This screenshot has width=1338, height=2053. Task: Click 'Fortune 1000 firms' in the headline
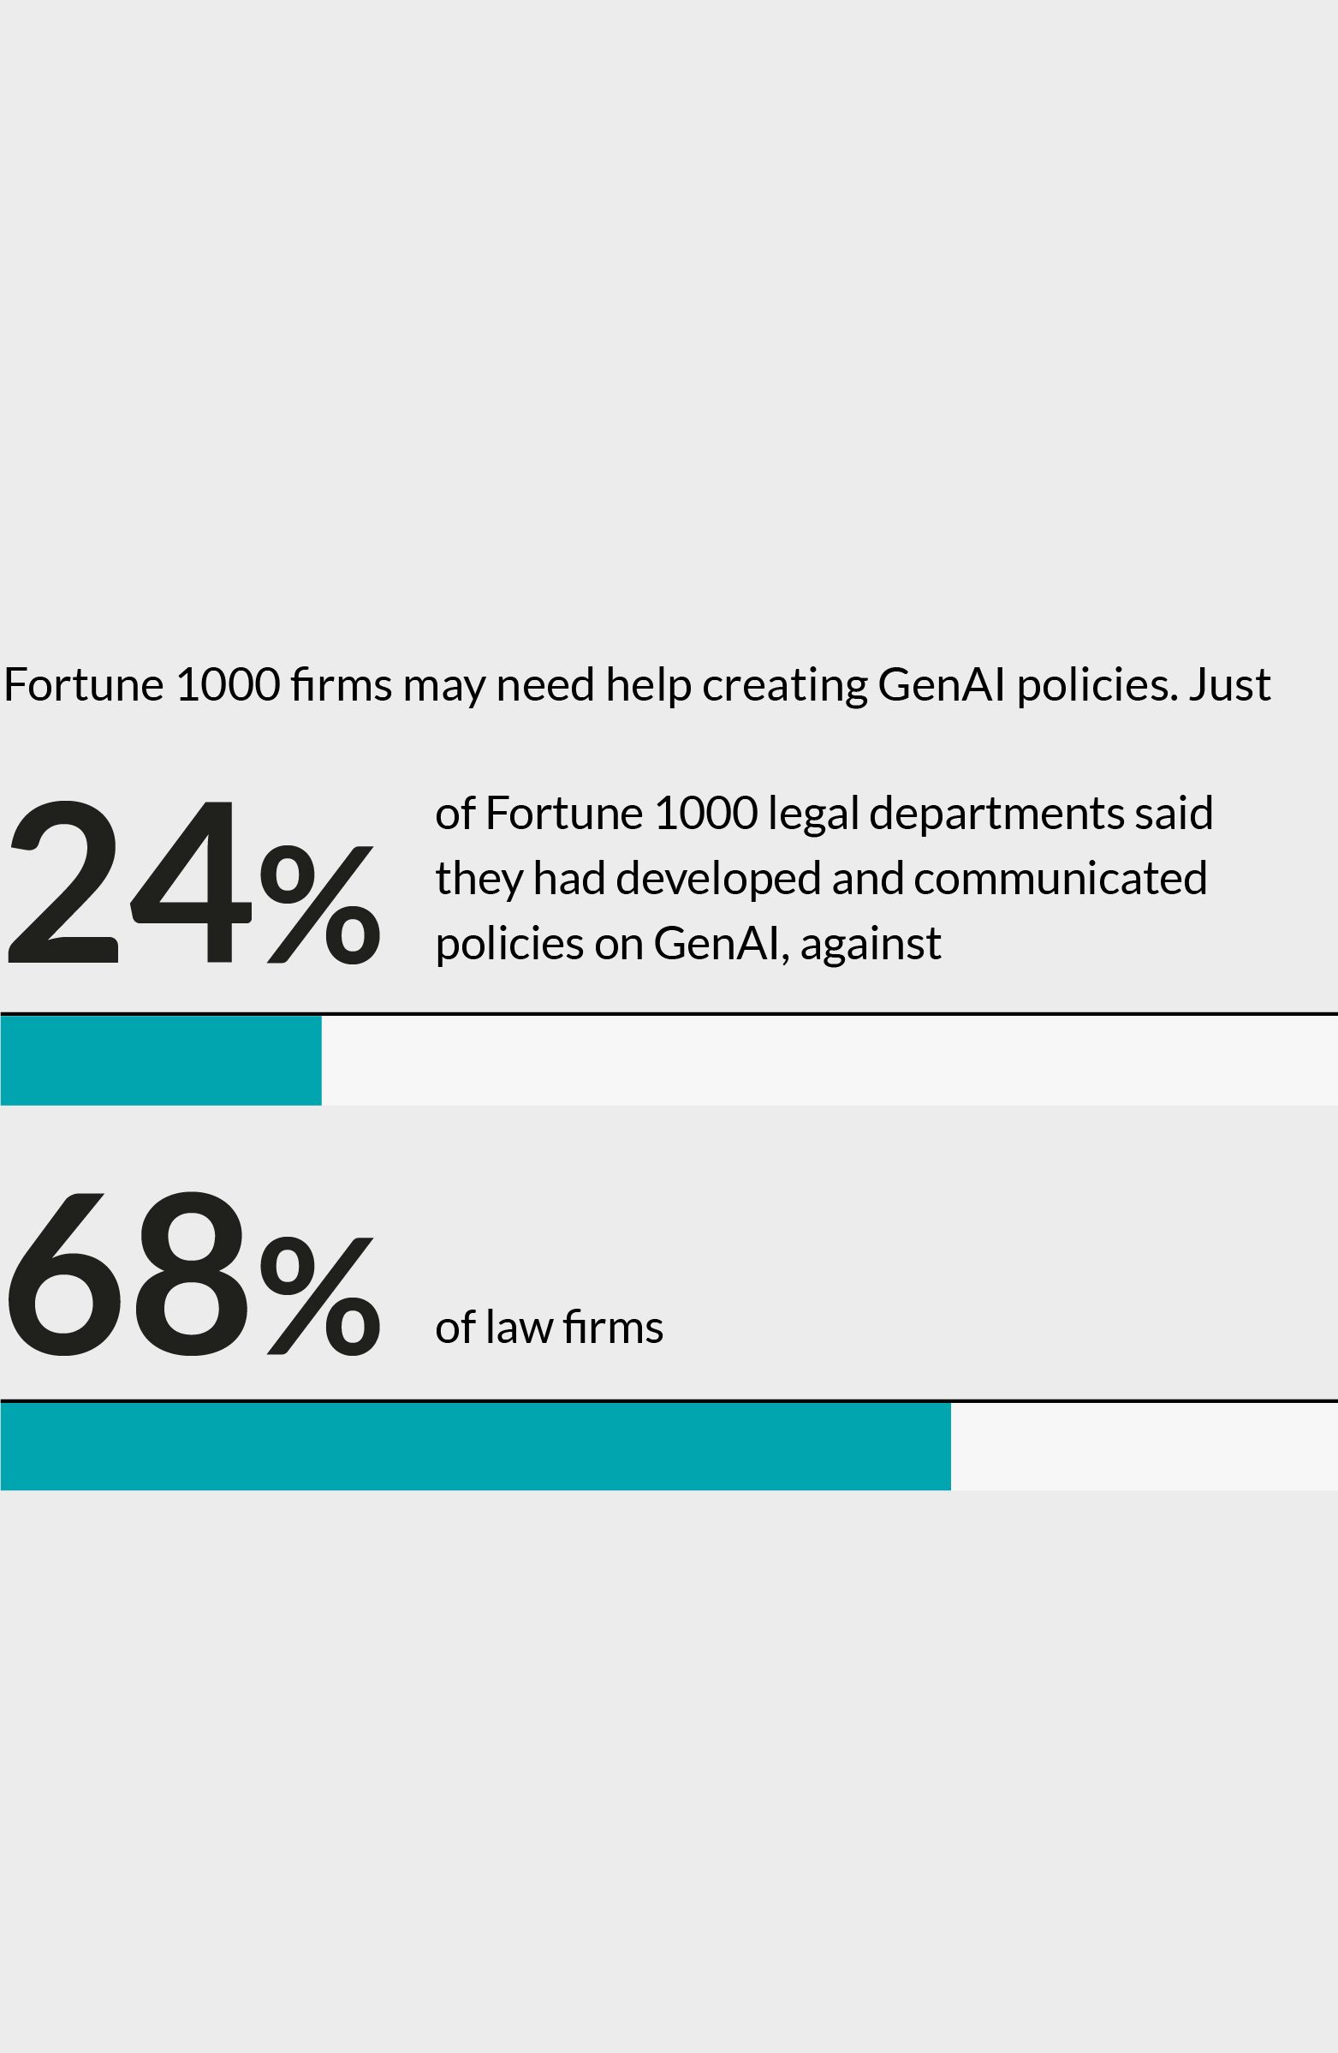[x=198, y=686]
